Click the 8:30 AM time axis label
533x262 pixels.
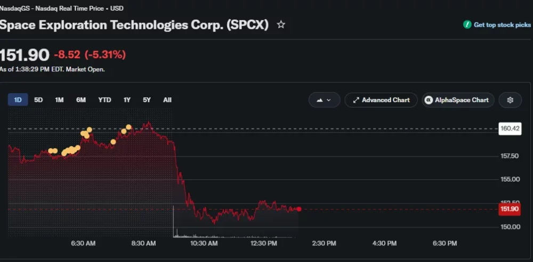pos(143,243)
